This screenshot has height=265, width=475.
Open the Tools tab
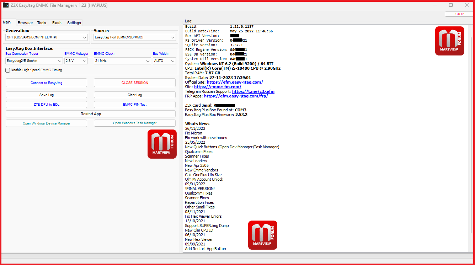click(42, 23)
